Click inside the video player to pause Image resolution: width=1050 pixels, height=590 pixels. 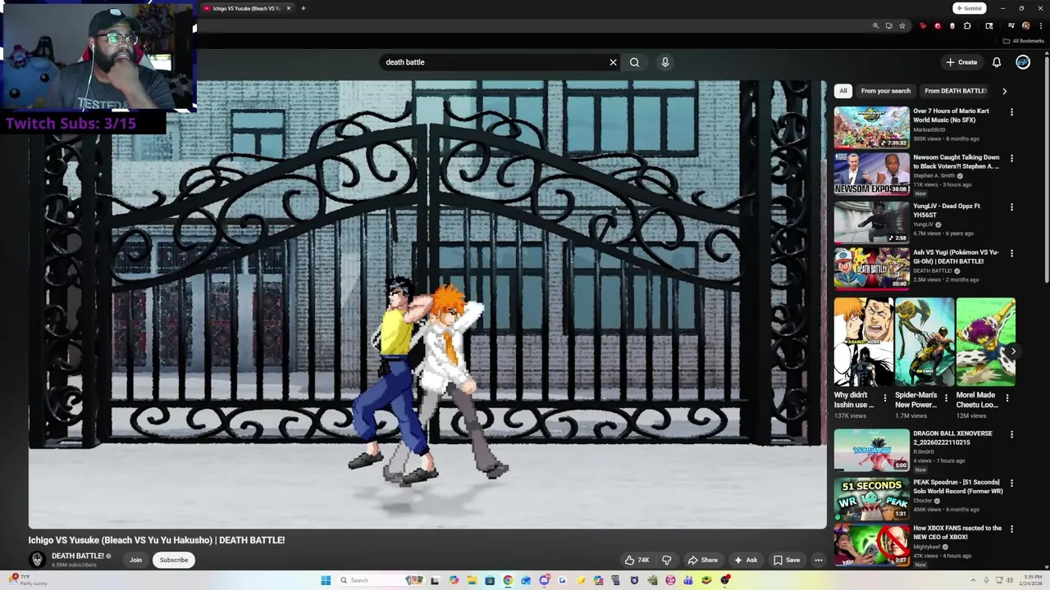tap(427, 305)
